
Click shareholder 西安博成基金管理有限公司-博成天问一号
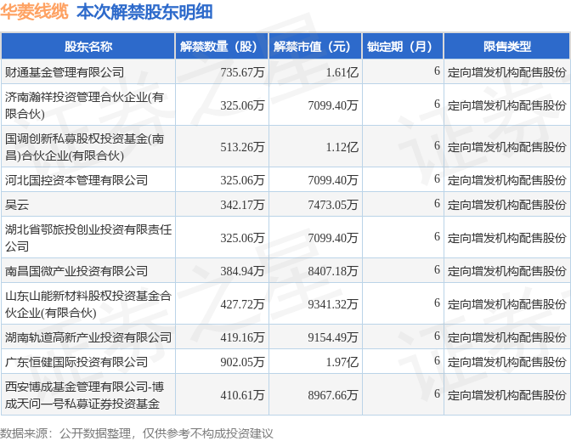click(x=84, y=395)
